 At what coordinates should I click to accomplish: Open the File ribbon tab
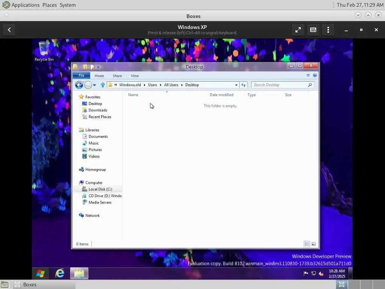[81, 76]
